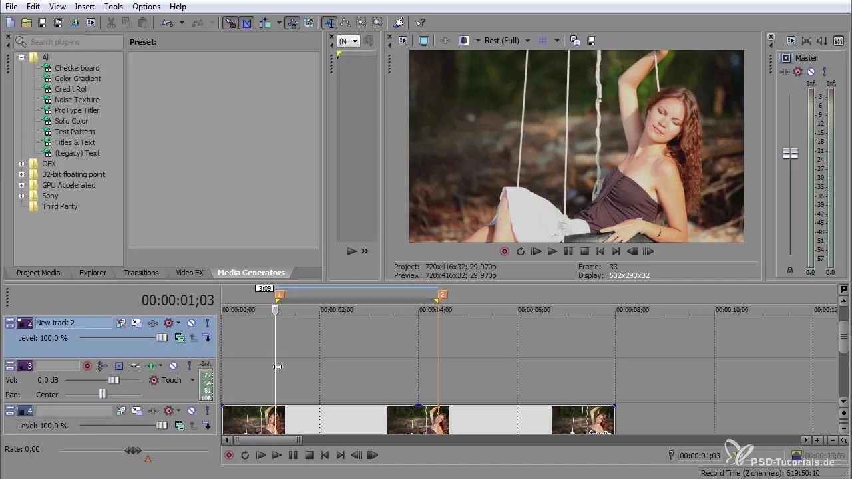852x479 pixels.
Task: Click track 3 Pan slider handle
Action: [x=103, y=393]
